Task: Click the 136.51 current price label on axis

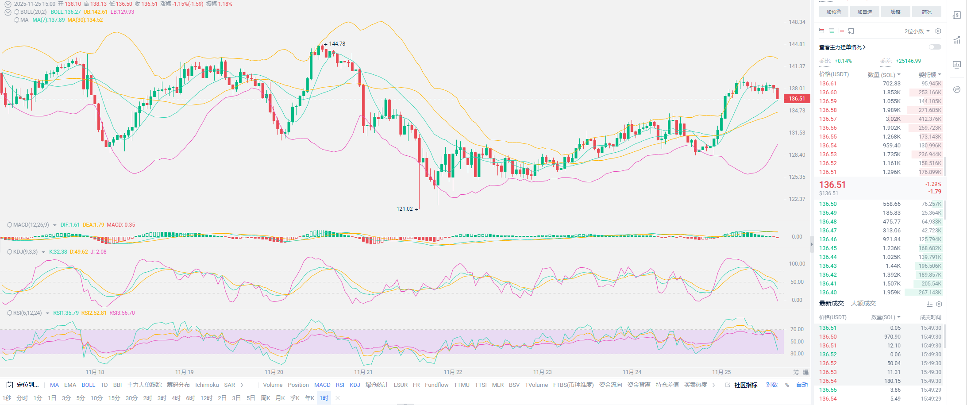Action: pos(797,99)
